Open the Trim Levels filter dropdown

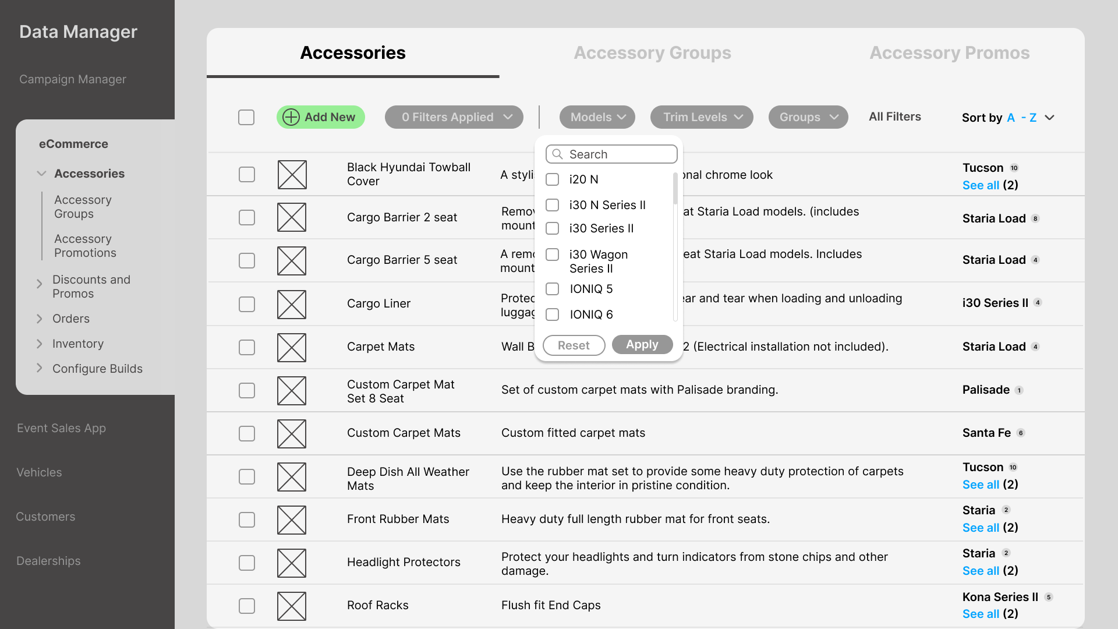tap(701, 117)
